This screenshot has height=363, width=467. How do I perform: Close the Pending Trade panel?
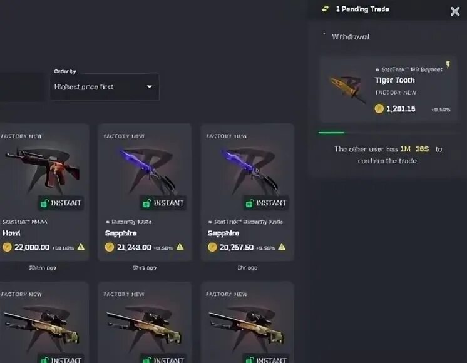click(x=454, y=11)
